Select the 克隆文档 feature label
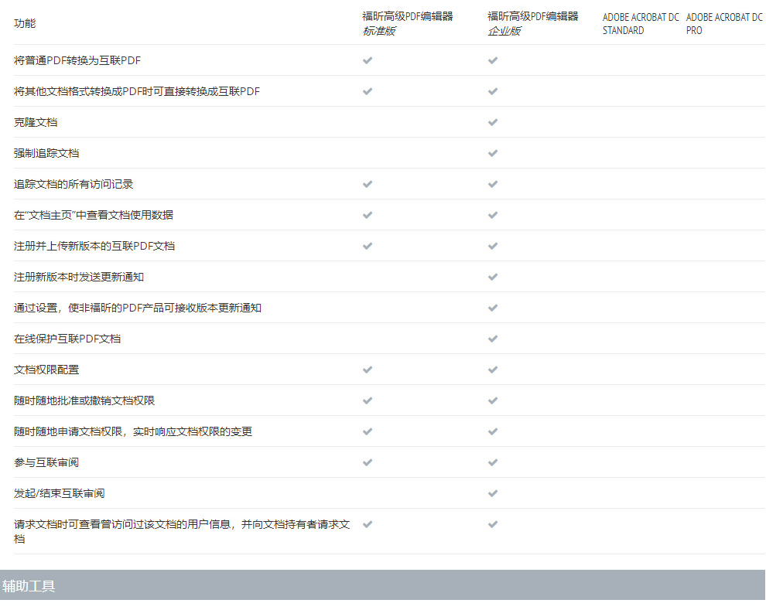 (x=36, y=122)
